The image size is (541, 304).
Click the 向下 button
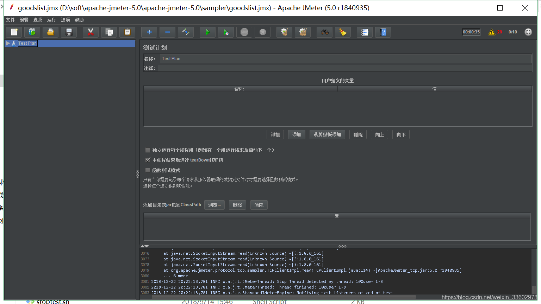click(x=401, y=135)
